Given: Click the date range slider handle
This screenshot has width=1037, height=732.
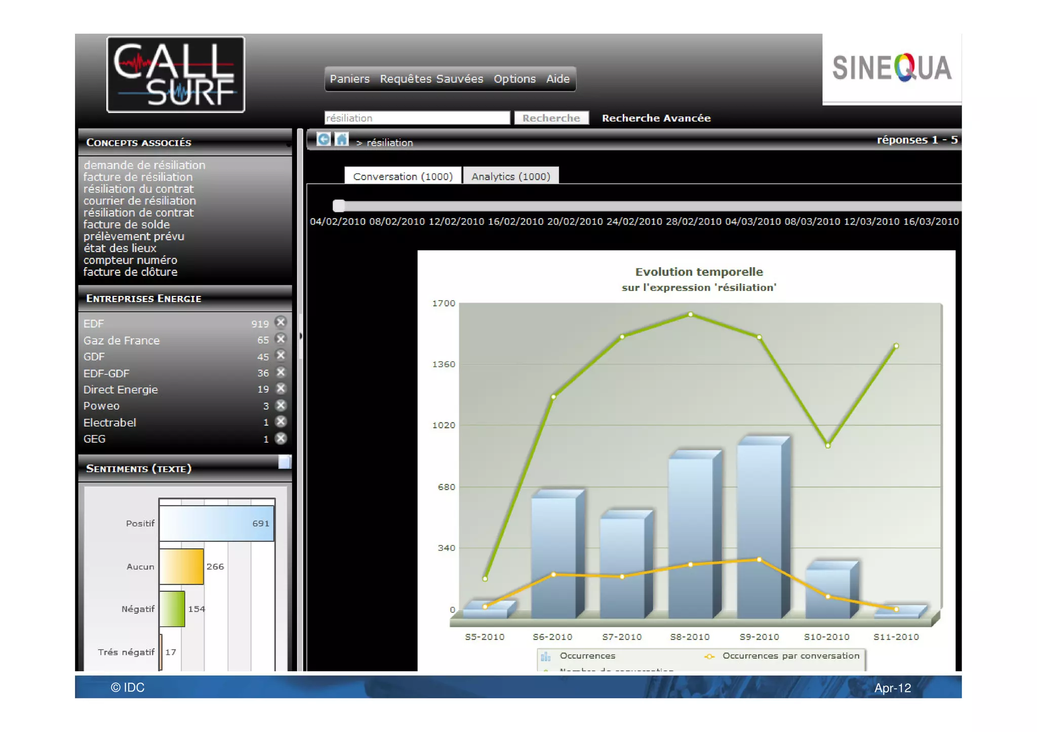Looking at the screenshot, I should coord(339,205).
